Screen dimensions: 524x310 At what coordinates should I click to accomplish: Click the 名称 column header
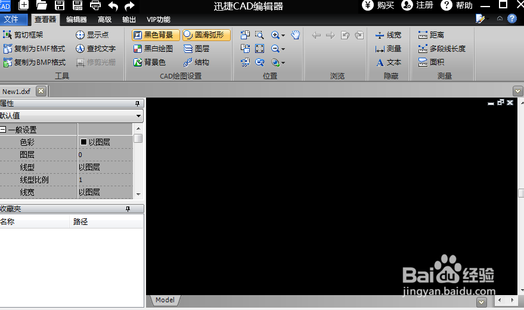coord(35,221)
